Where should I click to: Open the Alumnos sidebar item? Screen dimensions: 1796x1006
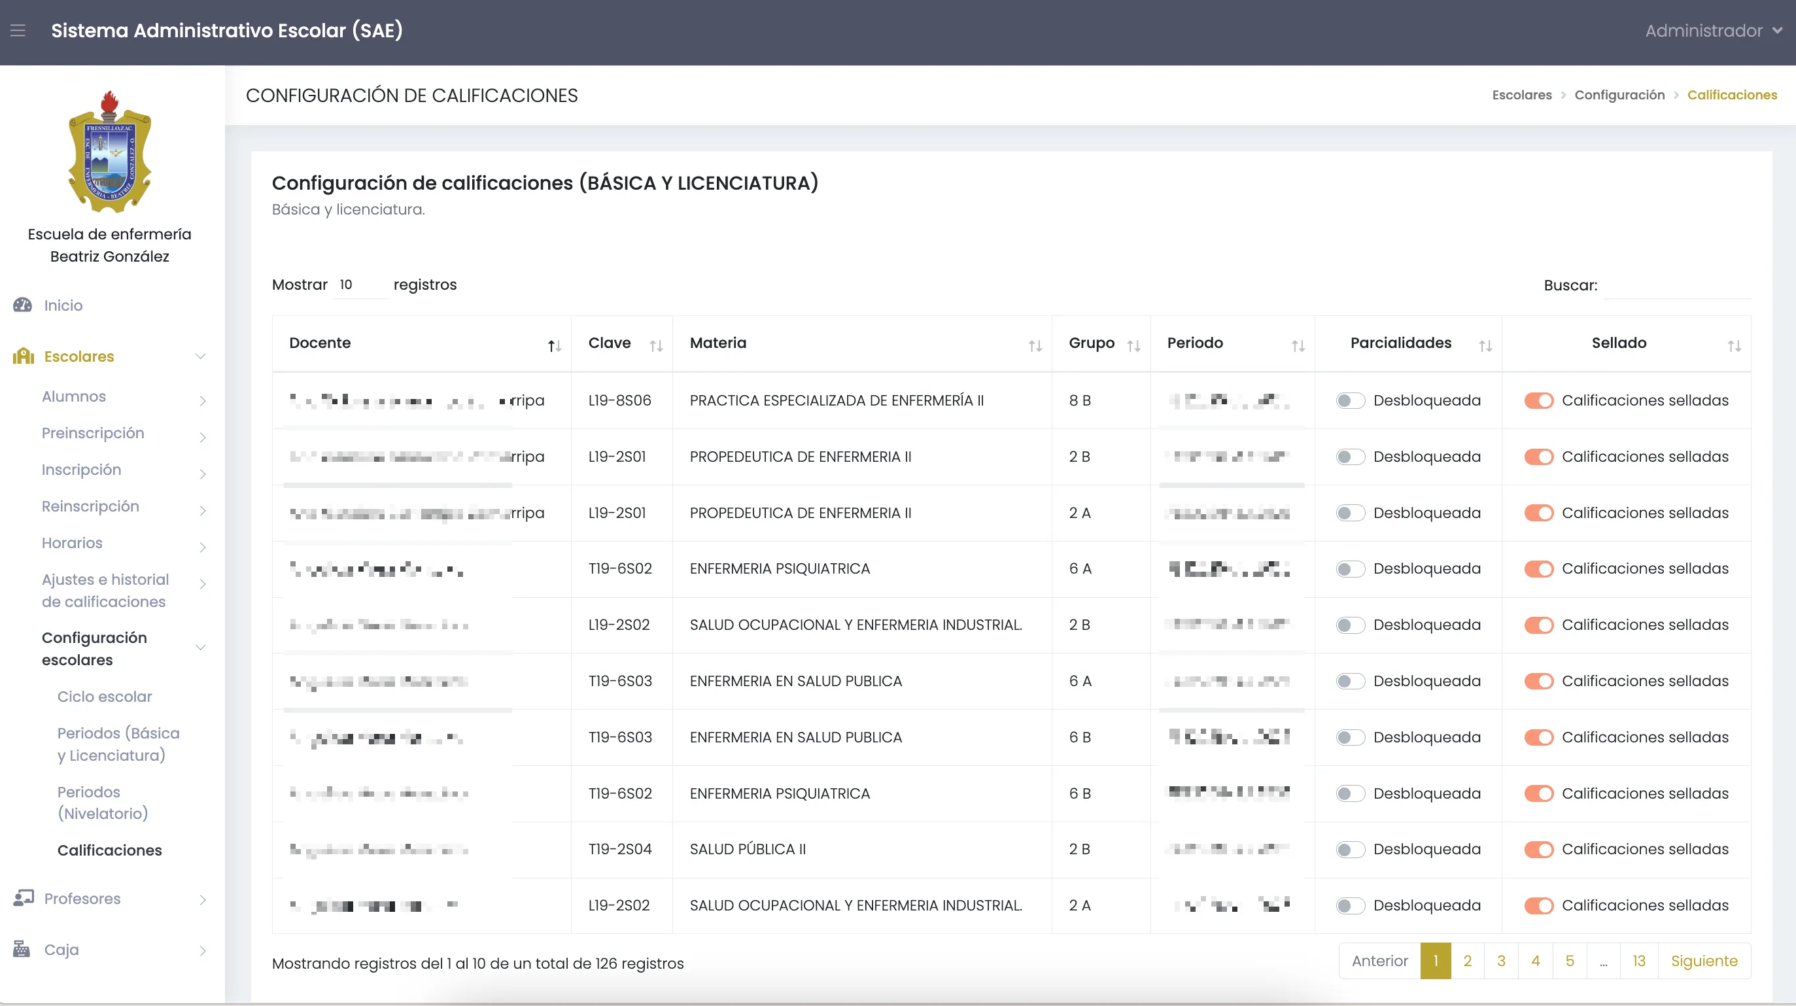point(74,396)
